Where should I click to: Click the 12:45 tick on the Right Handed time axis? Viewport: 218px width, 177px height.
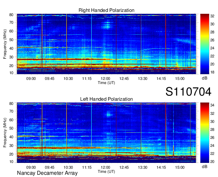[124, 79]
